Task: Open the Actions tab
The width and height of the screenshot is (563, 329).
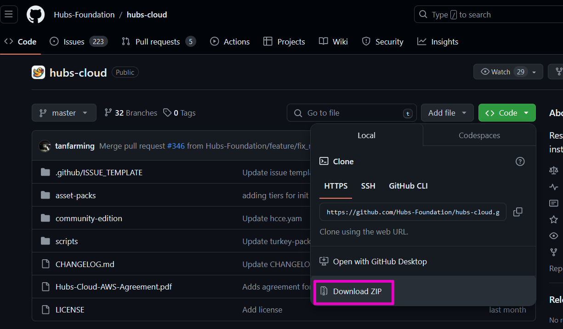Action: 230,42
